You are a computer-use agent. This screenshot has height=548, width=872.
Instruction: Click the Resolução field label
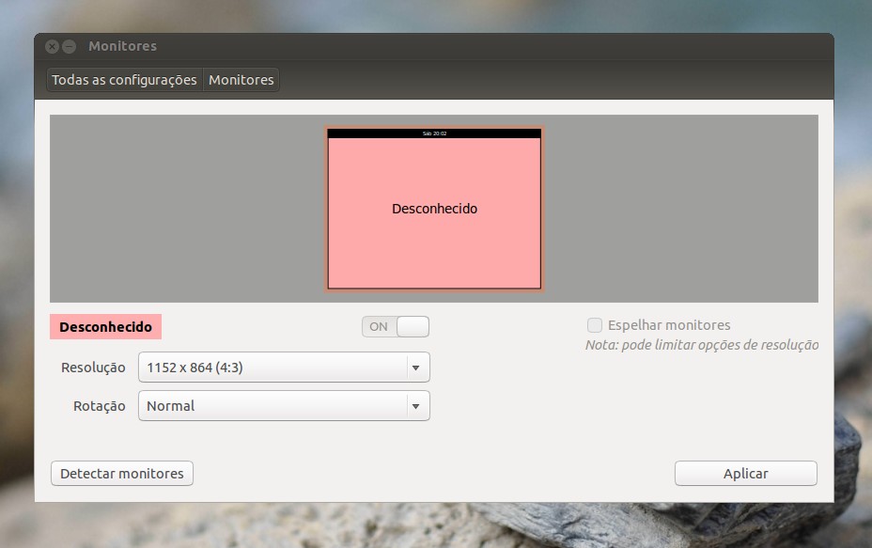93,368
